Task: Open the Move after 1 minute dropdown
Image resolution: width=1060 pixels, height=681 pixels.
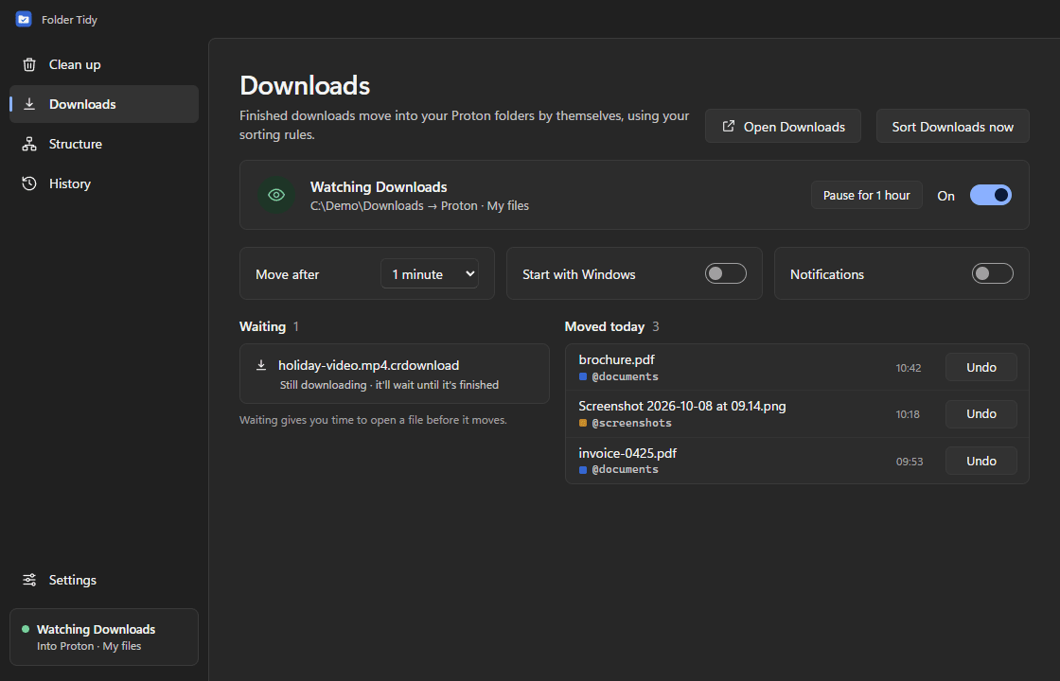Action: pos(430,273)
